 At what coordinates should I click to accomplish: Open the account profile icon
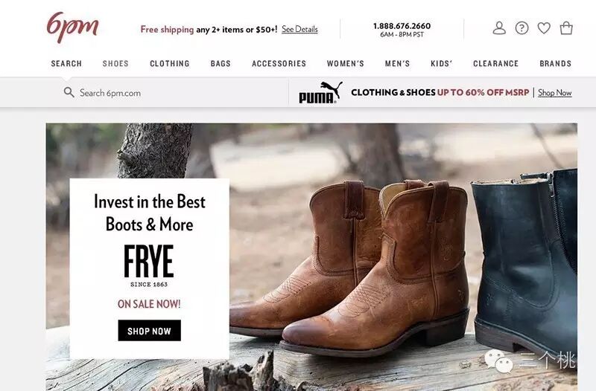(499, 28)
